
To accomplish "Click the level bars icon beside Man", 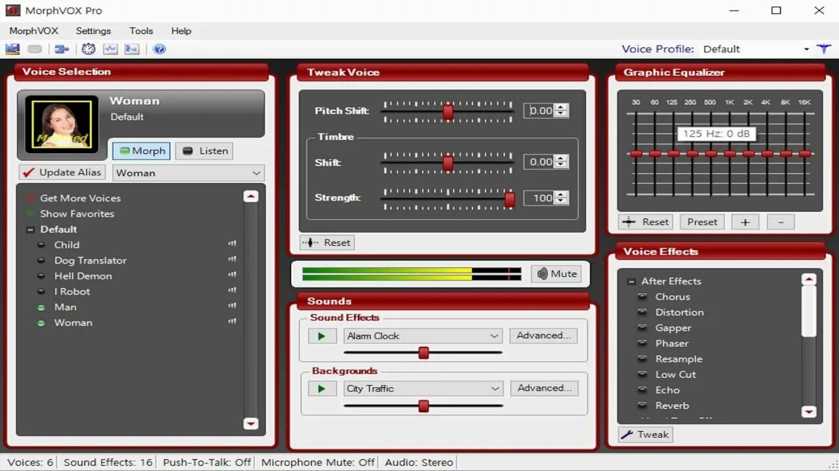I will (x=232, y=306).
